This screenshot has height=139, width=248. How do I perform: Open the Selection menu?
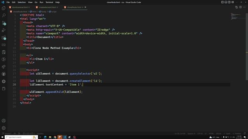(x=22, y=2)
